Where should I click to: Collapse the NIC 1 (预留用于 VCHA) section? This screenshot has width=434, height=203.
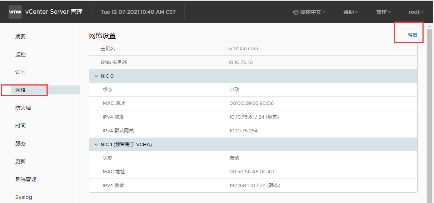point(96,145)
